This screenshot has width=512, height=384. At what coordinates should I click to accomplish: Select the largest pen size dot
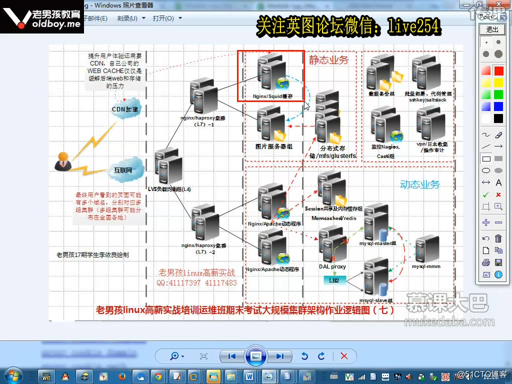[x=498, y=54]
